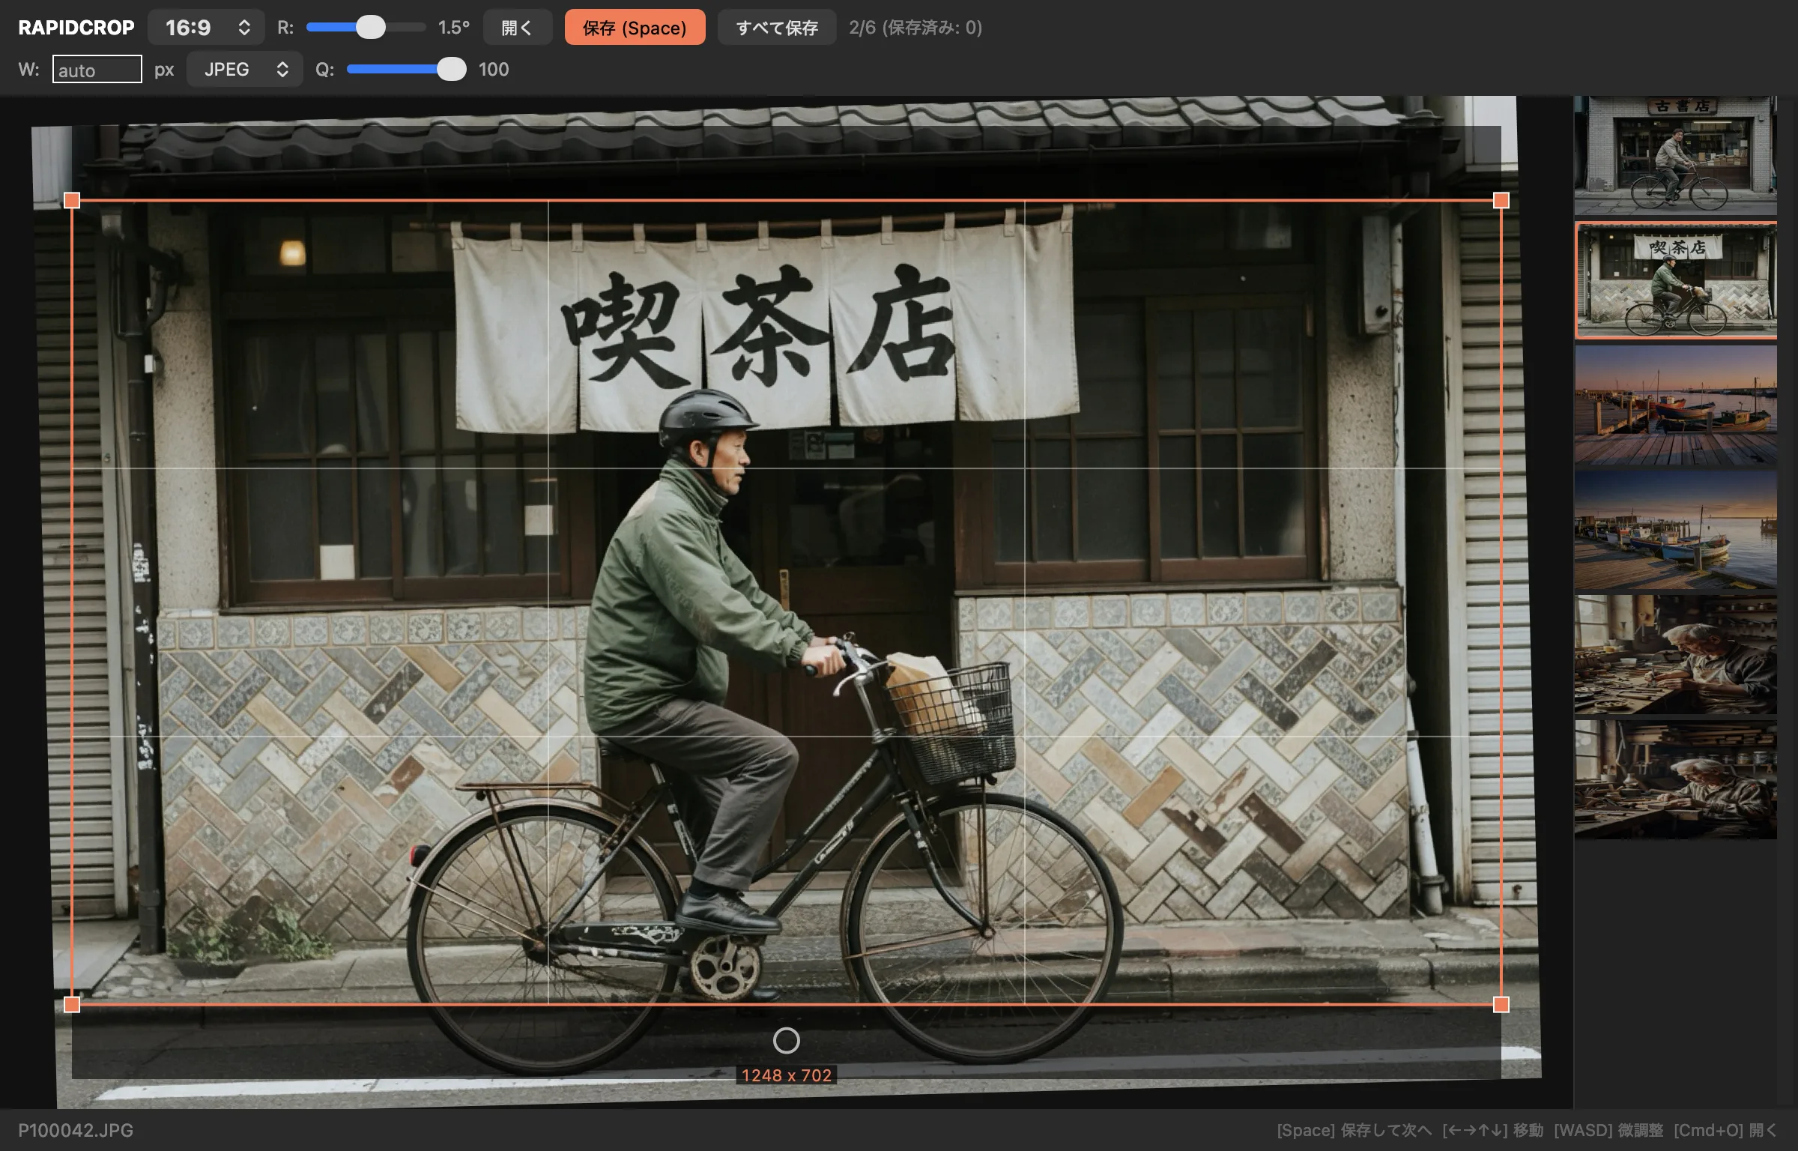Open the JPEG format dropdown
This screenshot has height=1151, width=1798.
click(x=244, y=70)
